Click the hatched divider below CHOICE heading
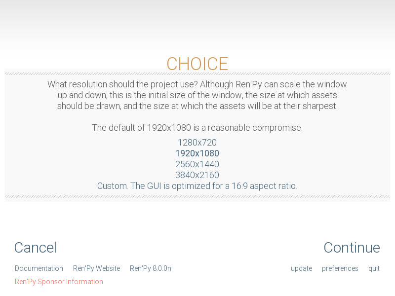 tap(197, 74)
